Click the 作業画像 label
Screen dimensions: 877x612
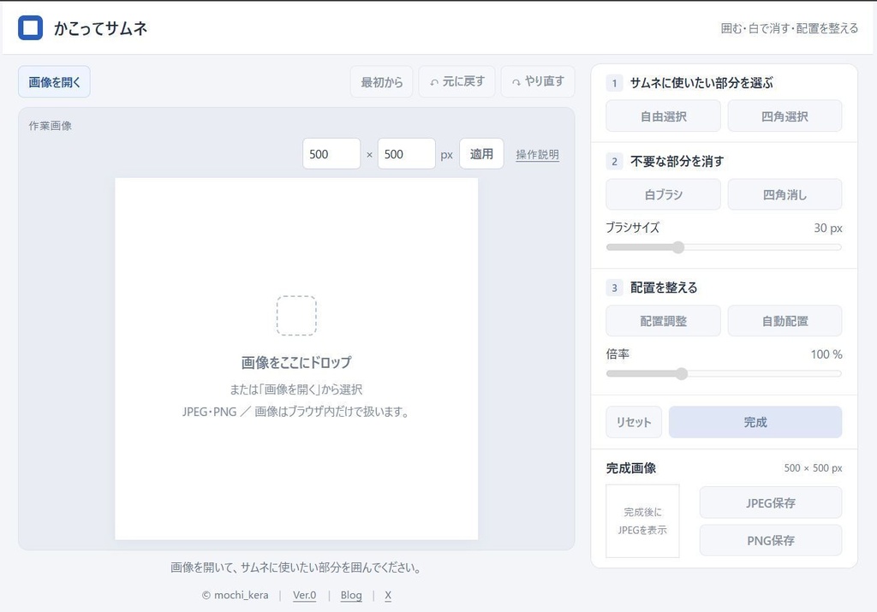tap(51, 126)
